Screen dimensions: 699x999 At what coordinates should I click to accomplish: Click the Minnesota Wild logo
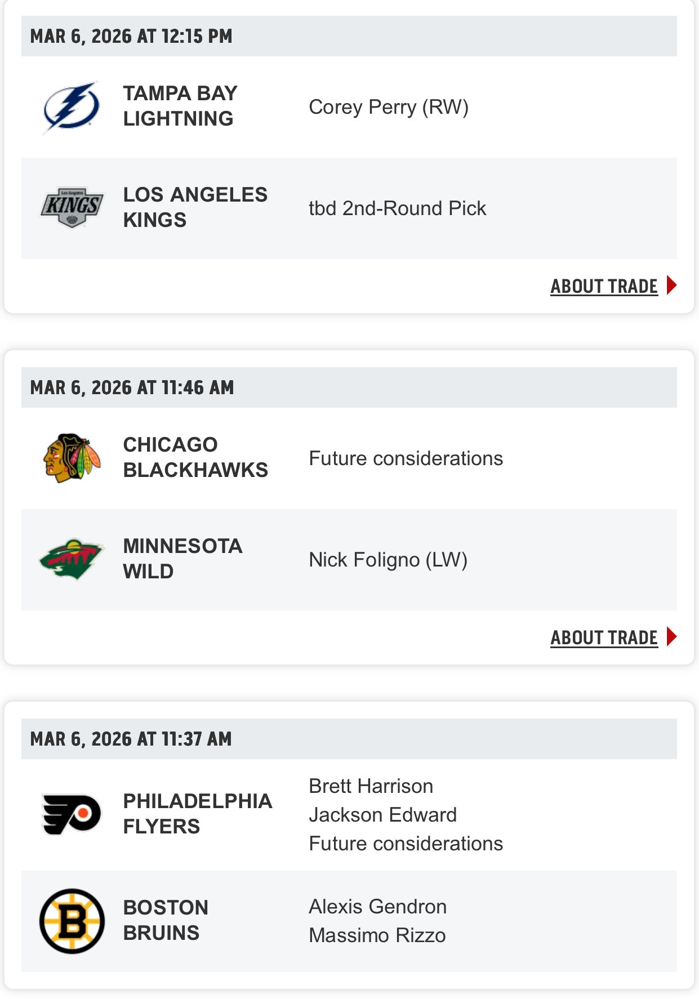pos(72,559)
